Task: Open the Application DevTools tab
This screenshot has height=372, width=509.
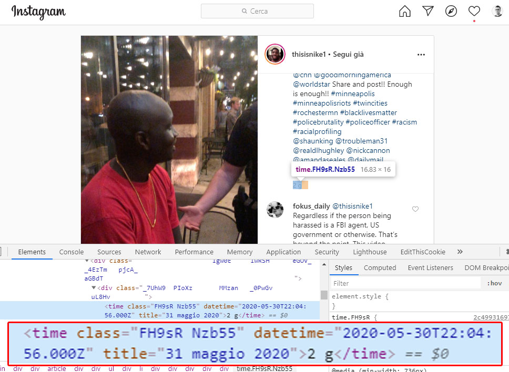Action: 283,252
